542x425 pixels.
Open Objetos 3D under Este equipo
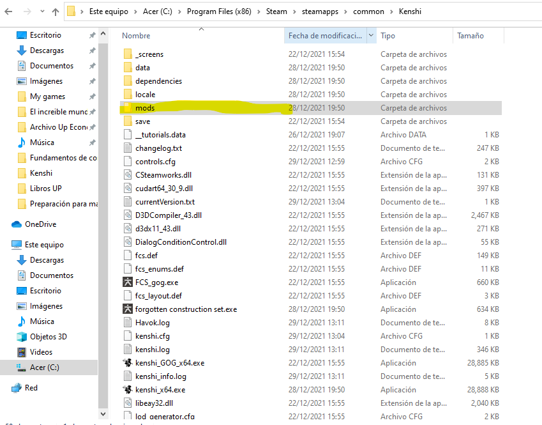(x=49, y=336)
